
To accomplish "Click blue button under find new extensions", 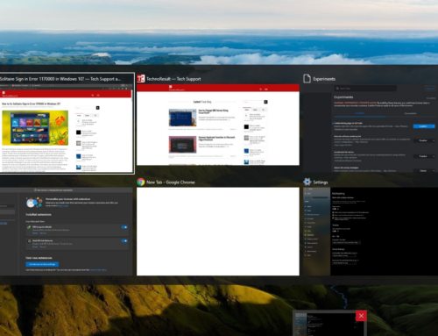I will (x=42, y=264).
